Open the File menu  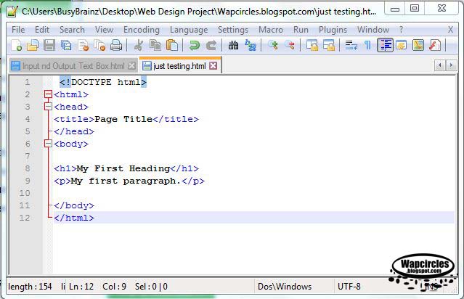pyautogui.click(x=18, y=30)
